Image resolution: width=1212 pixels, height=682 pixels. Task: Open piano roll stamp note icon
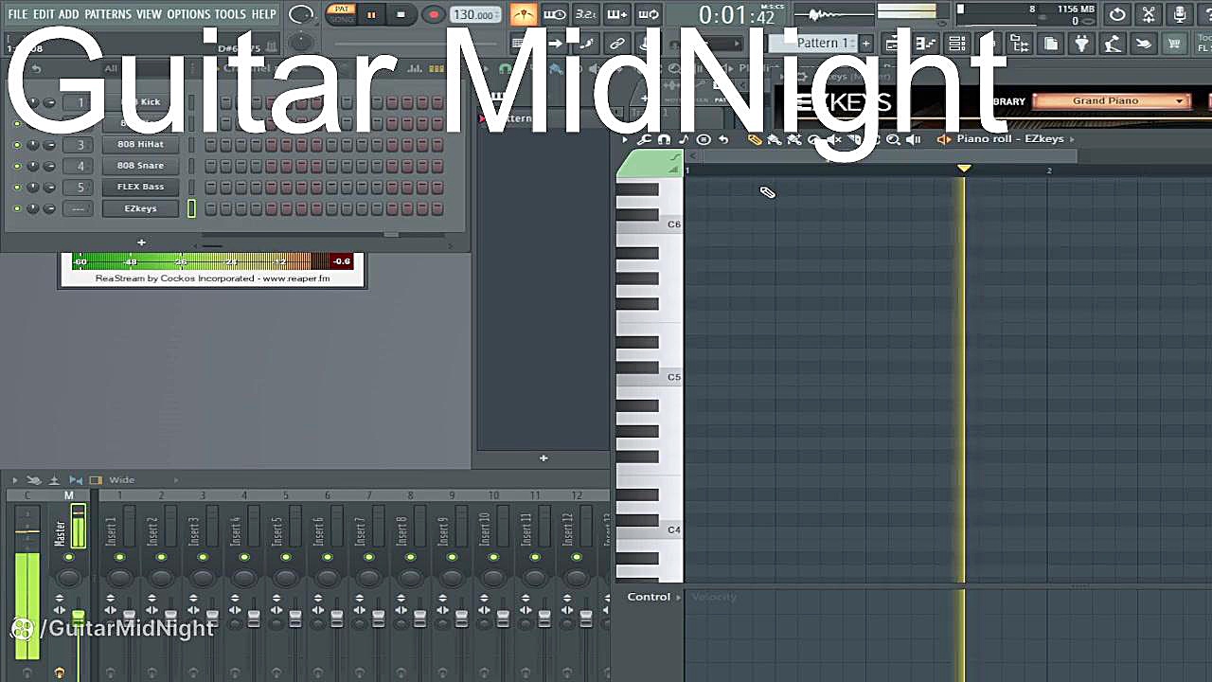pos(684,139)
